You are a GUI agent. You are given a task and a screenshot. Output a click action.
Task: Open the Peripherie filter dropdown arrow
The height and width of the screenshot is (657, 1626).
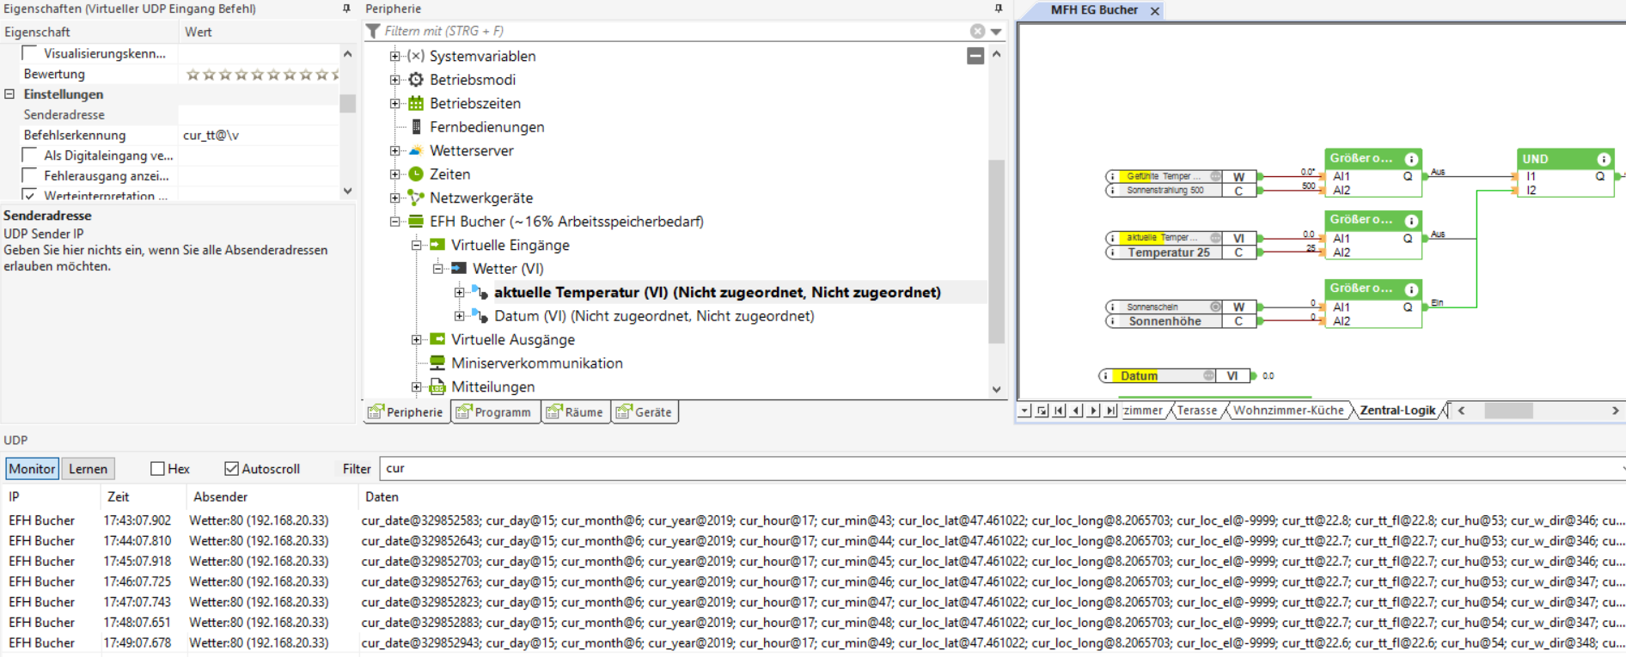pos(996,32)
